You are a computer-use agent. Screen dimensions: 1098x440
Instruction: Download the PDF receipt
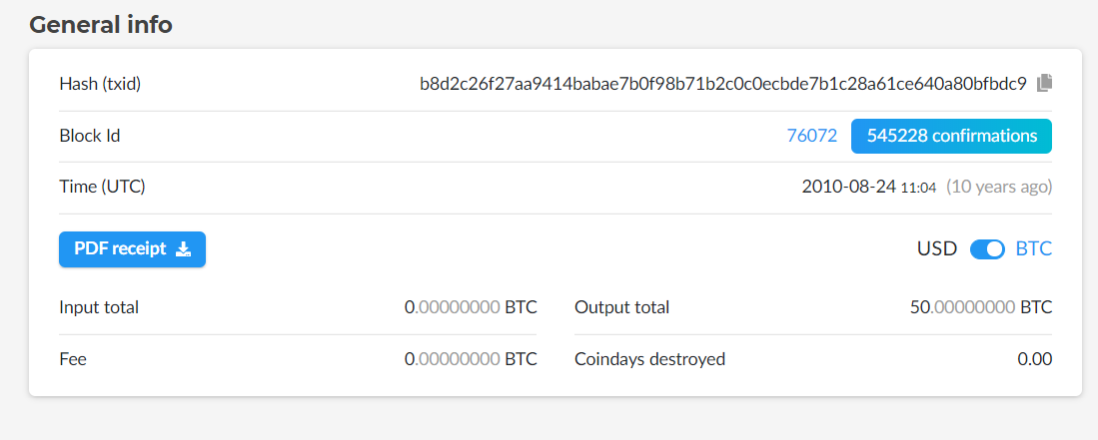pos(132,249)
